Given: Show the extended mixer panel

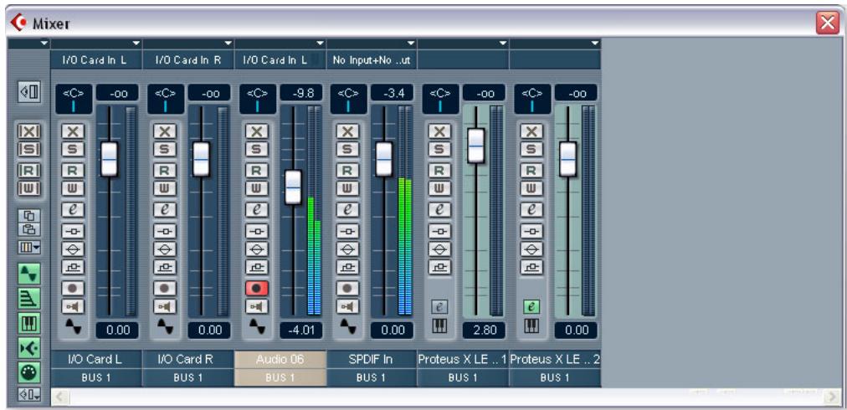Looking at the screenshot, I should click(28, 92).
